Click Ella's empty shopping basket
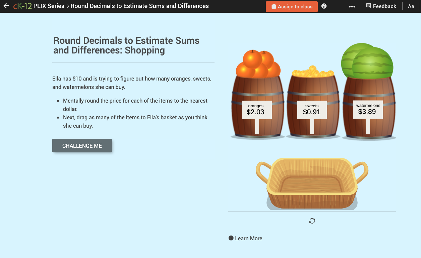The height and width of the screenshot is (258, 421). [x=312, y=184]
